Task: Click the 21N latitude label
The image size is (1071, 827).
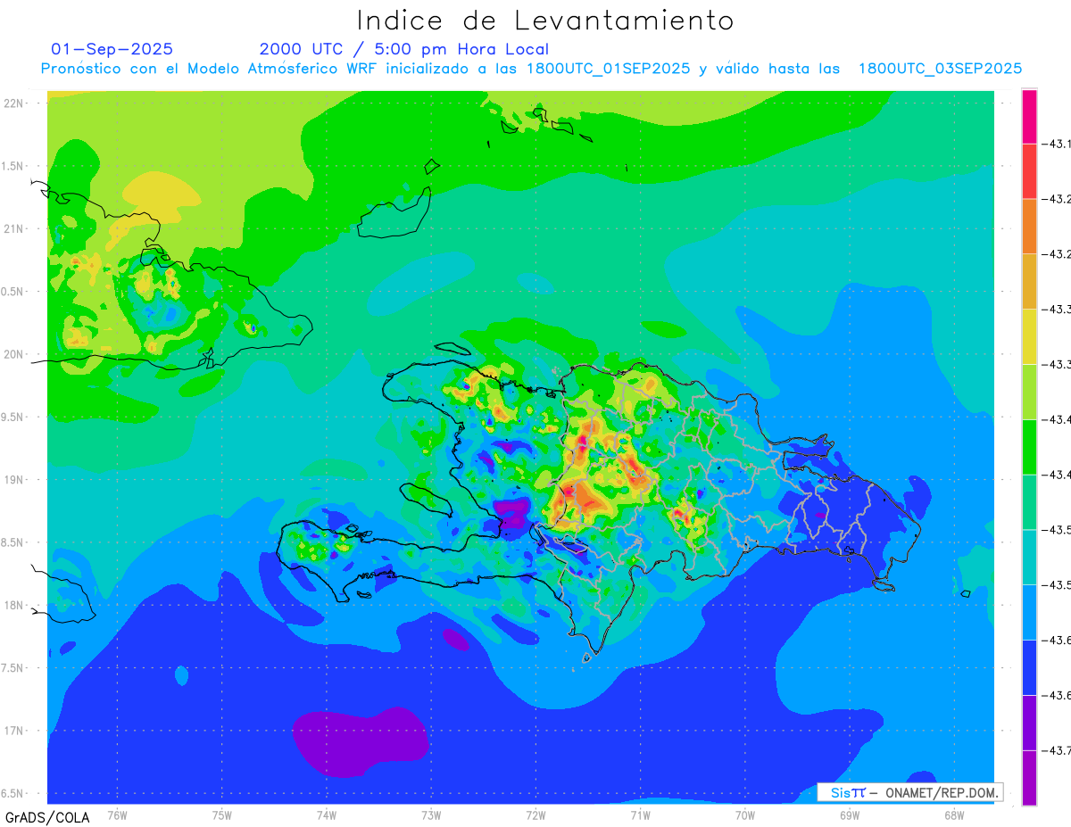Action: 15,228
